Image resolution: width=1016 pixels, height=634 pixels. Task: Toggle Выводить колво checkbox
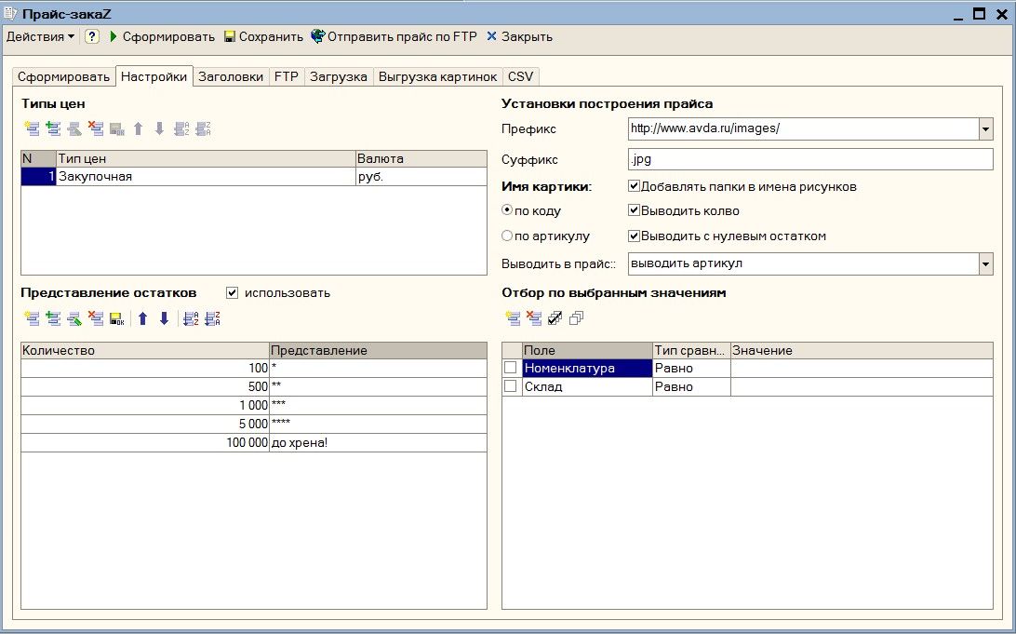coord(635,211)
